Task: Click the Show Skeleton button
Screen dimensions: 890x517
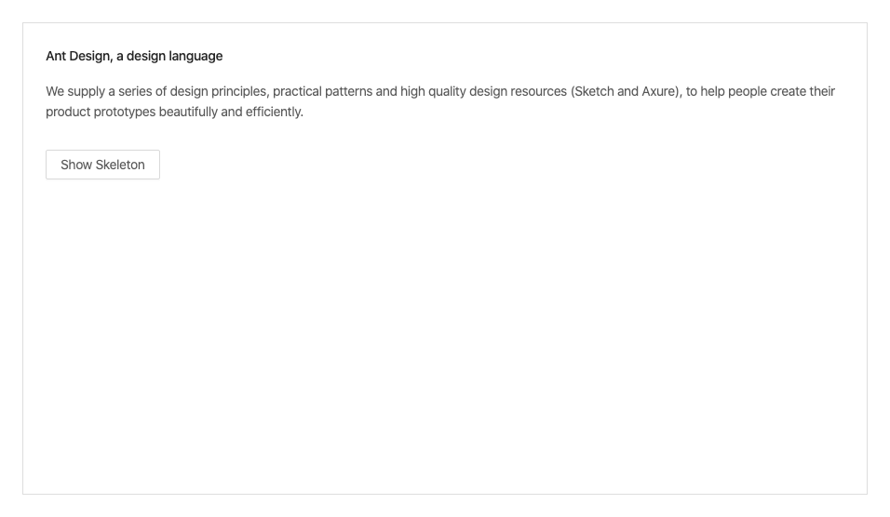Action: [102, 165]
